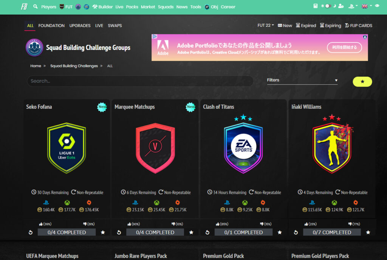Switch to the FOUNDATION tab
The image size is (387, 260).
click(x=51, y=26)
